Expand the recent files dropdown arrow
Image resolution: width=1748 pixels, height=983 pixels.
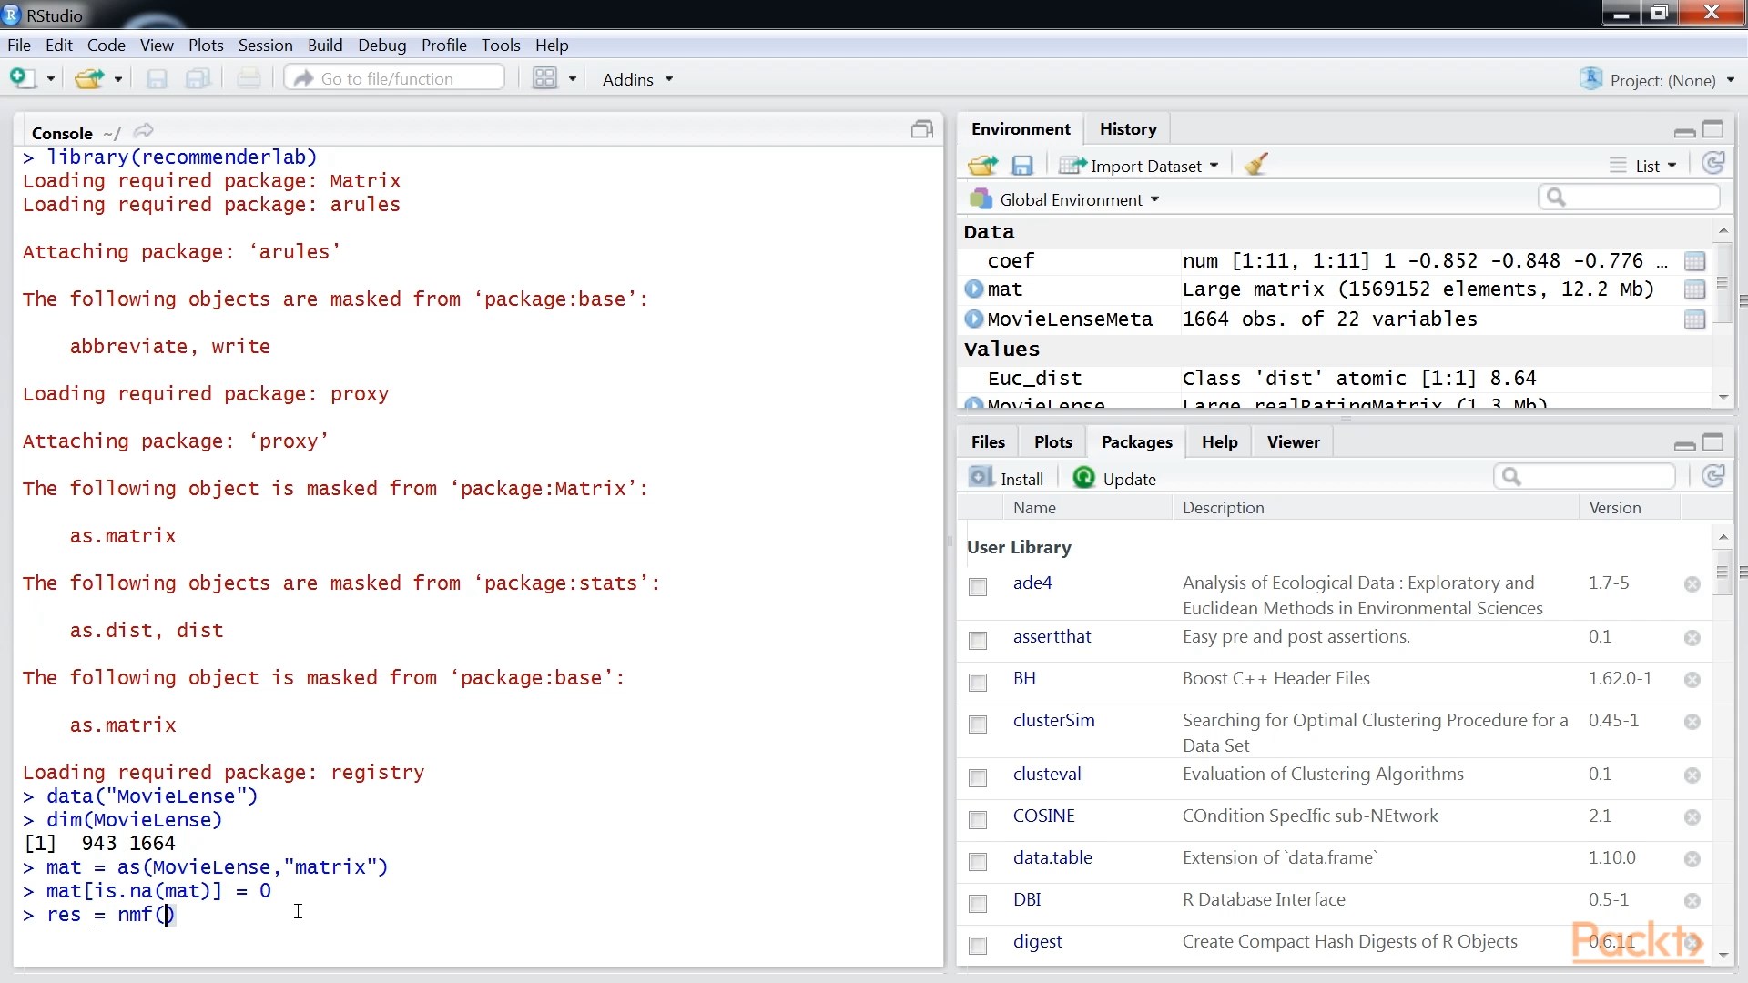(118, 79)
